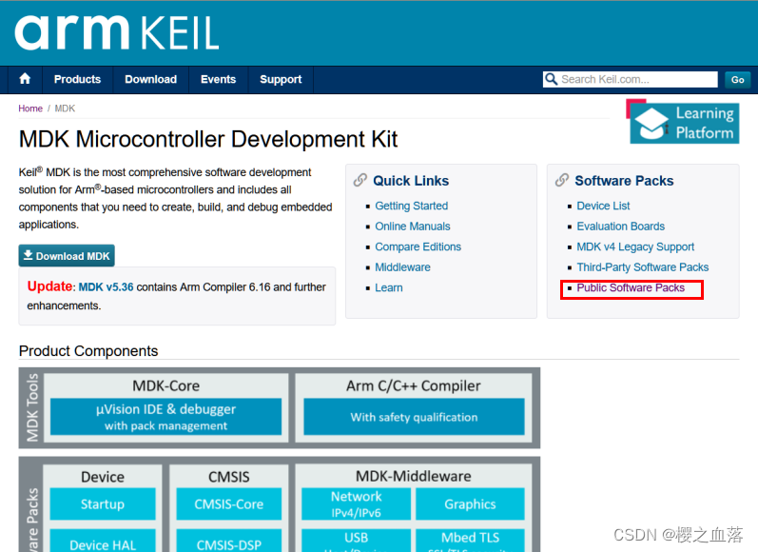Open the Online Manuals link
The image size is (758, 552).
pyautogui.click(x=413, y=227)
